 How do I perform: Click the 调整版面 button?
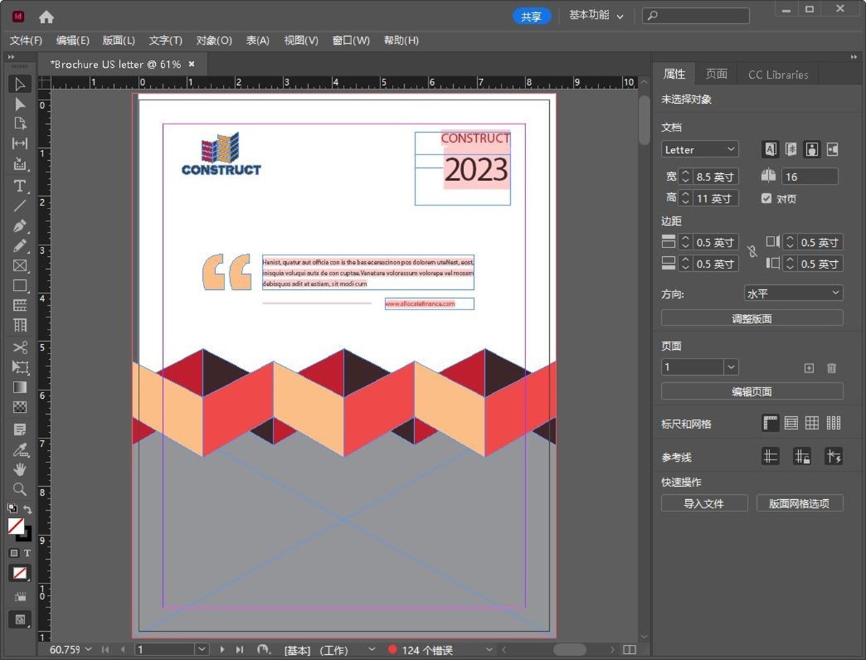pos(752,318)
